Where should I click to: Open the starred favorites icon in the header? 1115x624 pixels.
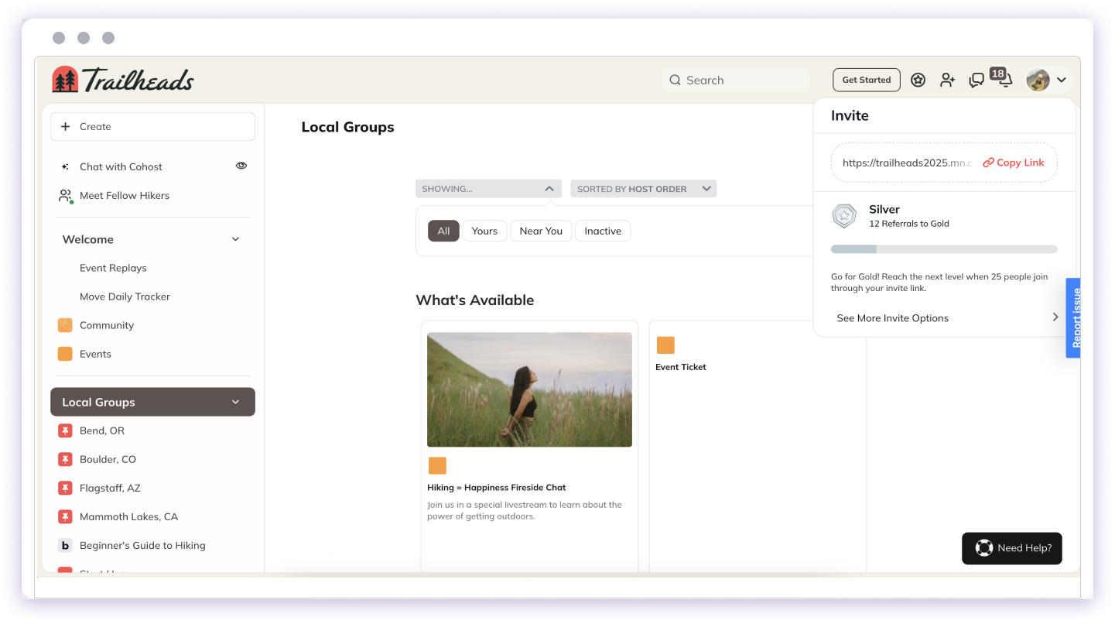[x=918, y=79]
